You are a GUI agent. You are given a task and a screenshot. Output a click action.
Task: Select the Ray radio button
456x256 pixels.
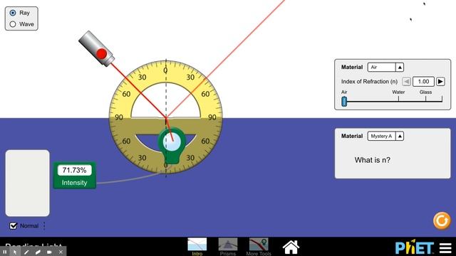[x=13, y=13]
